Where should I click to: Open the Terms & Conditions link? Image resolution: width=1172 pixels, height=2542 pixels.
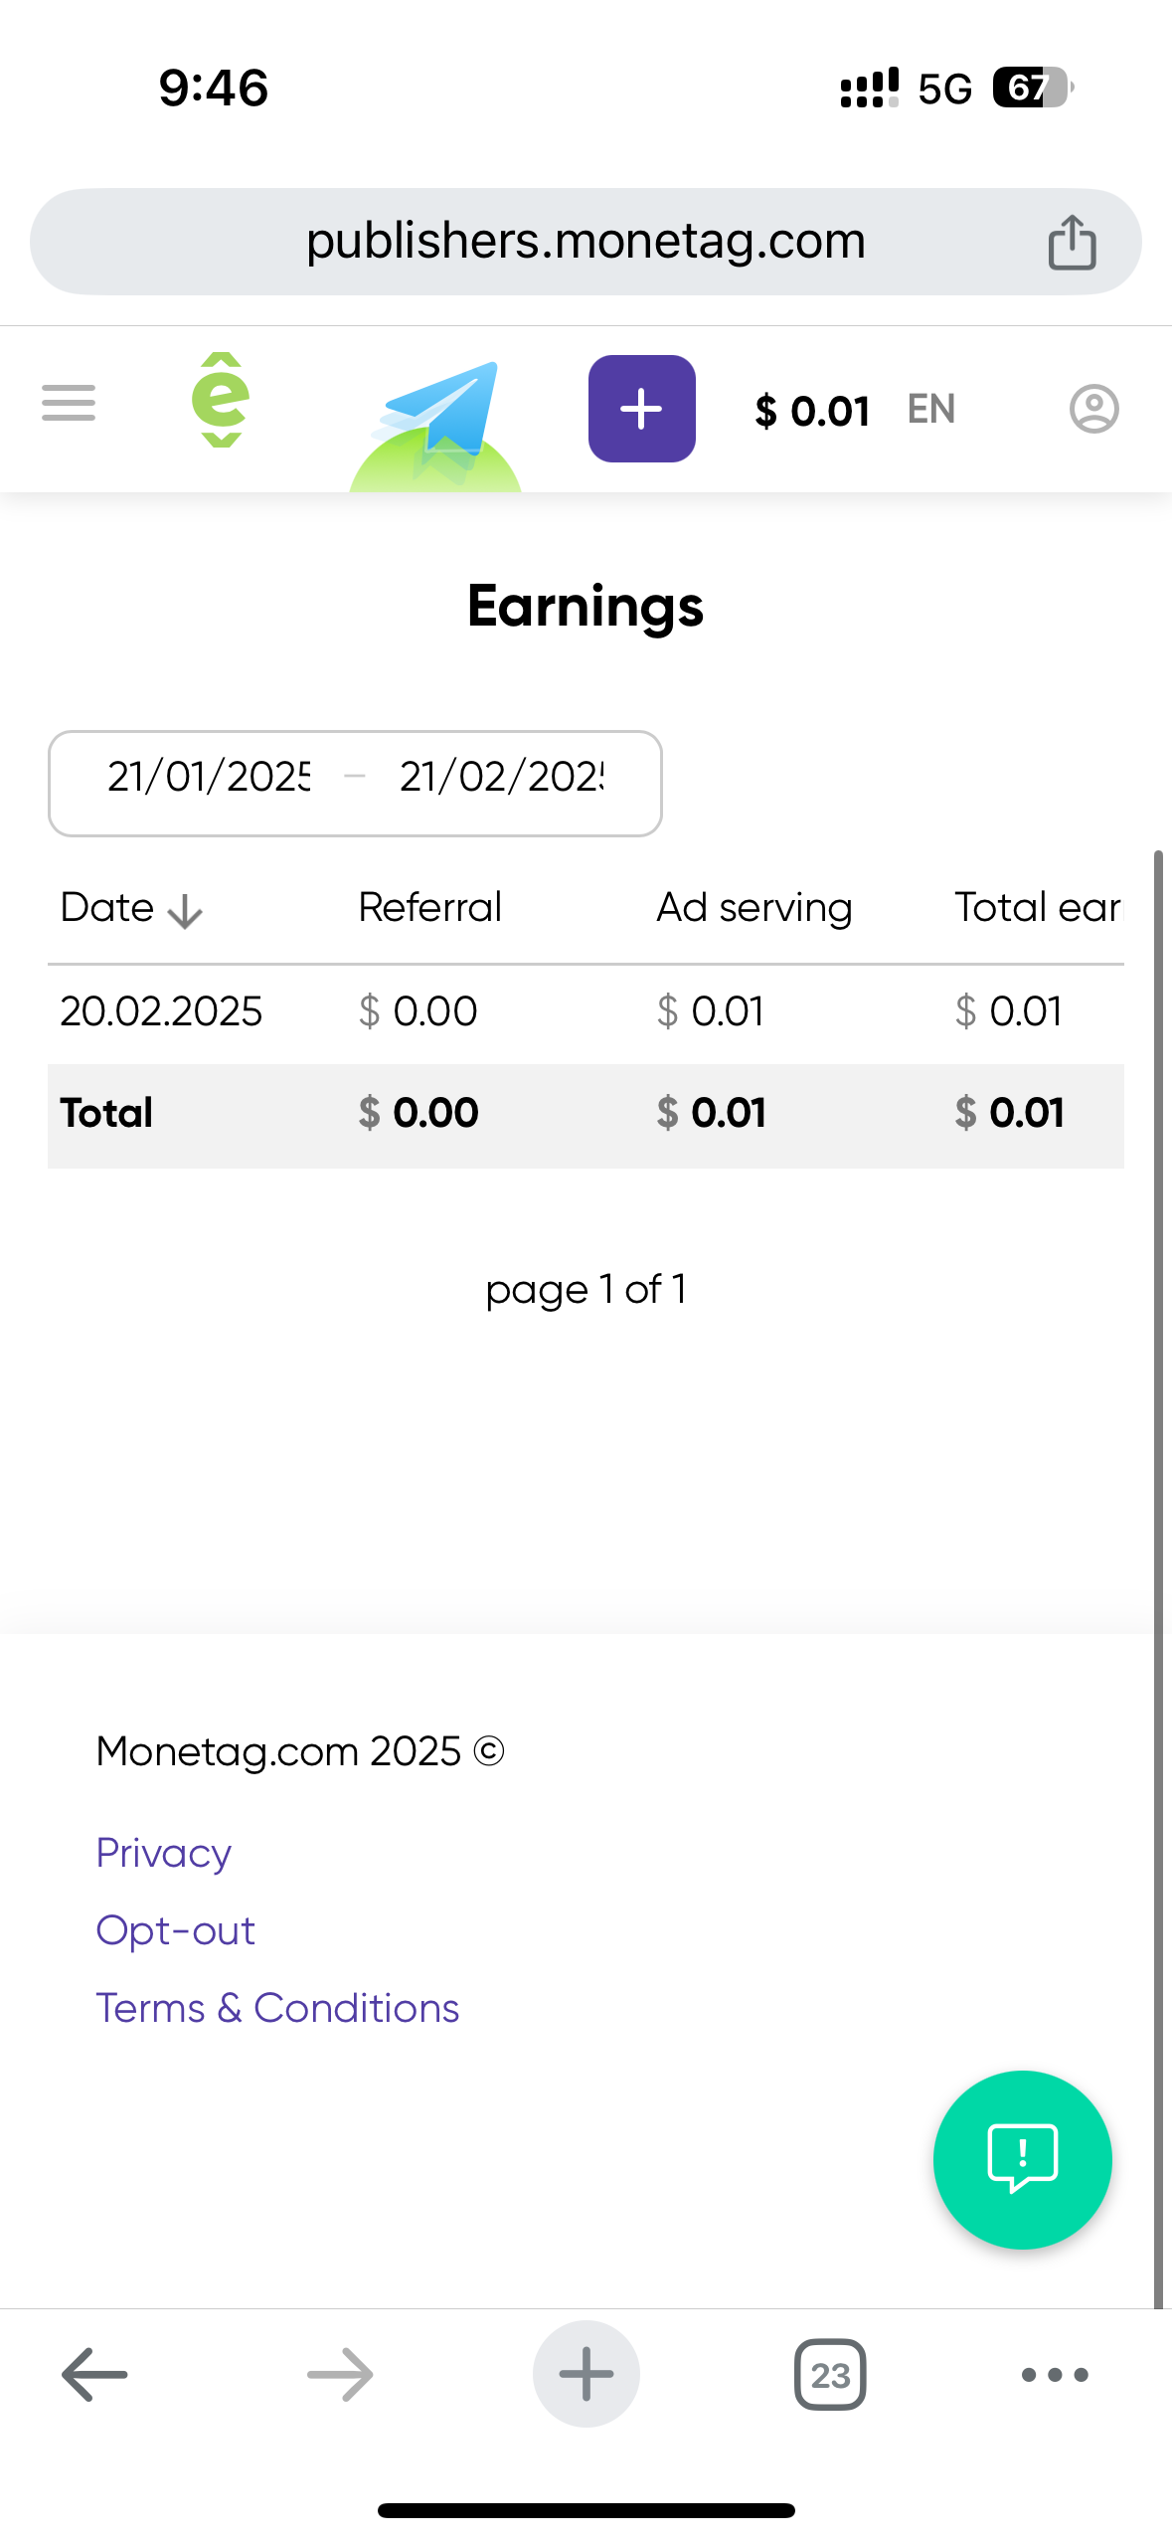(277, 2008)
